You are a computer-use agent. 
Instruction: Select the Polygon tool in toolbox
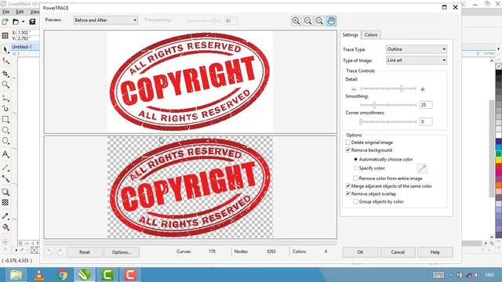pyautogui.click(x=5, y=141)
